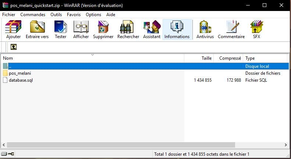Image resolution: width=291 pixels, height=159 pixels.
Task: Open the Commandes menu
Action: [33, 15]
